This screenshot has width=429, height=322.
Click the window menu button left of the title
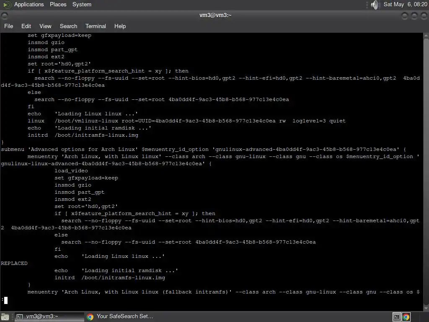pyautogui.click(x=4, y=16)
